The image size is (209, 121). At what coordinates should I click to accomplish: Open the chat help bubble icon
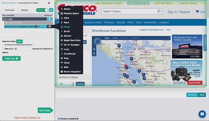click(202, 114)
